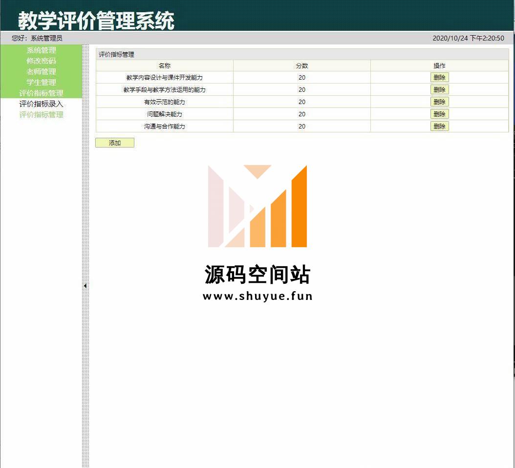Screen dimensions: 515x468
Task: Click the date-time display 2020/10/24
Action: click(x=468, y=38)
